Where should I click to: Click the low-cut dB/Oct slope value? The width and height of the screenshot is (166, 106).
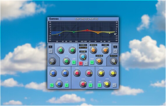click(x=50, y=47)
